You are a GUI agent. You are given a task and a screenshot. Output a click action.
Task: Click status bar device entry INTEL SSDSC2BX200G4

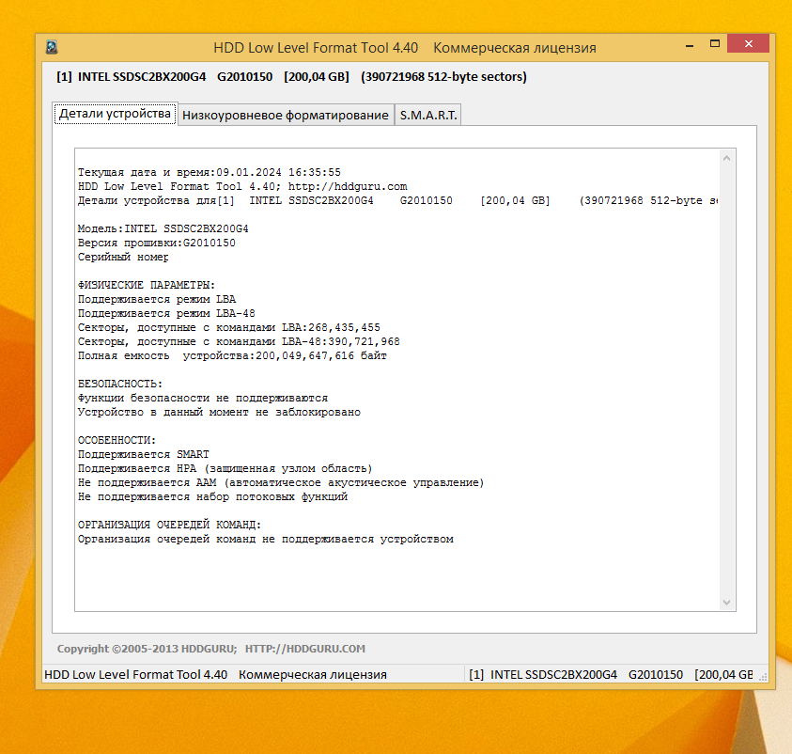coord(553,675)
